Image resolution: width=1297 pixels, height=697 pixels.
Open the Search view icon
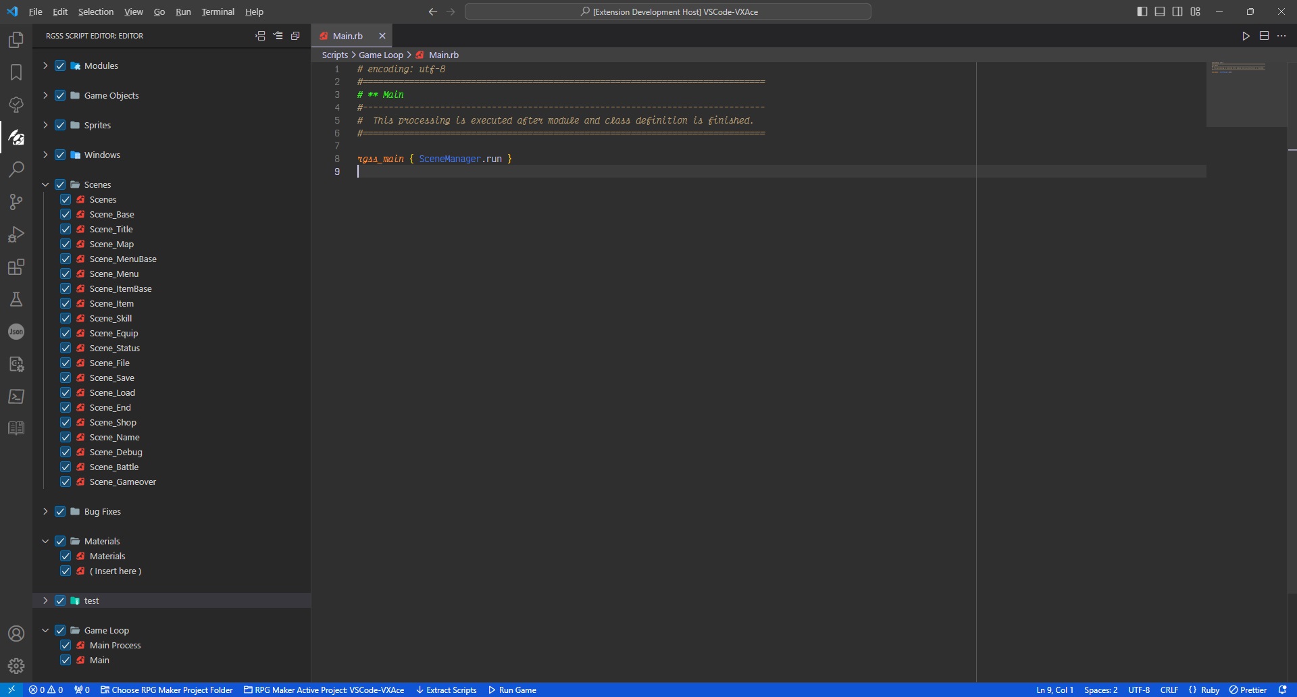coord(16,170)
